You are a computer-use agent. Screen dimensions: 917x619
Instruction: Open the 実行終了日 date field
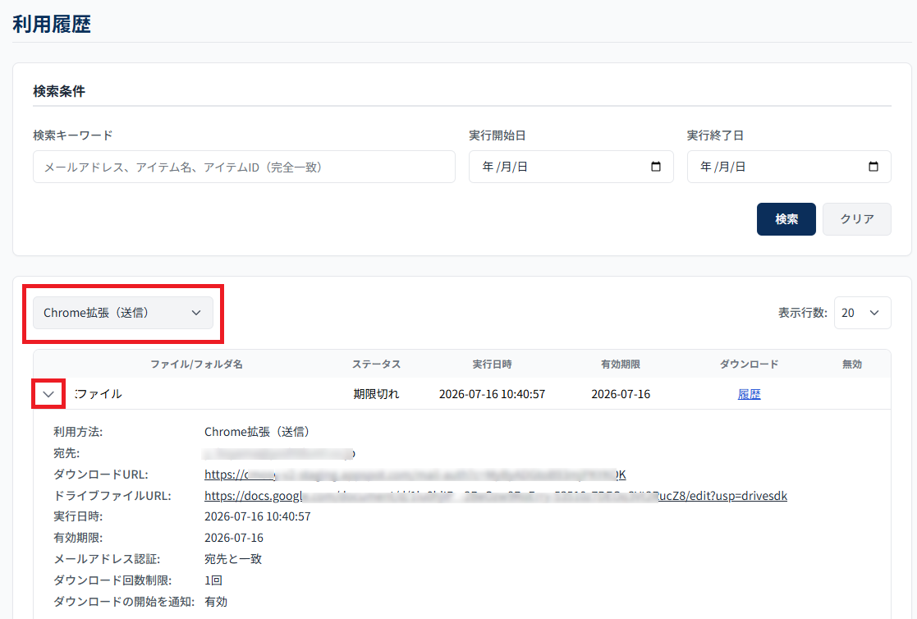pyautogui.click(x=789, y=167)
